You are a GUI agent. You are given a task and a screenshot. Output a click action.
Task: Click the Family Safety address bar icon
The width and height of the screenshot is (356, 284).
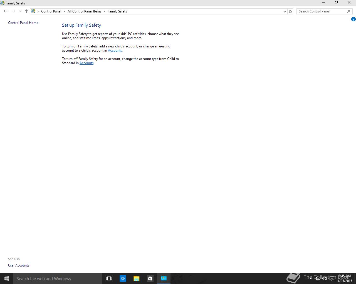click(x=33, y=11)
